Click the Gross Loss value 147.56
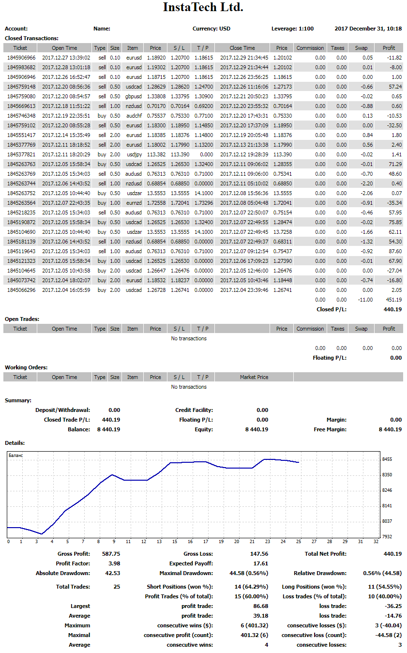 (259, 554)
